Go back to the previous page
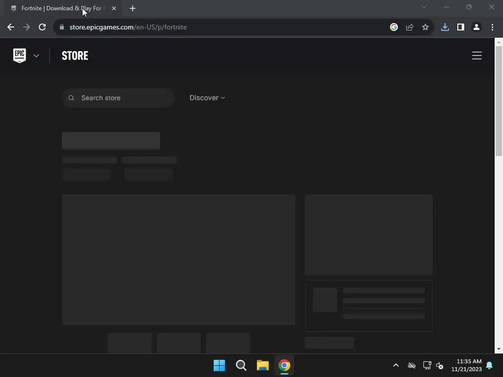The height and width of the screenshot is (377, 503). [11, 27]
